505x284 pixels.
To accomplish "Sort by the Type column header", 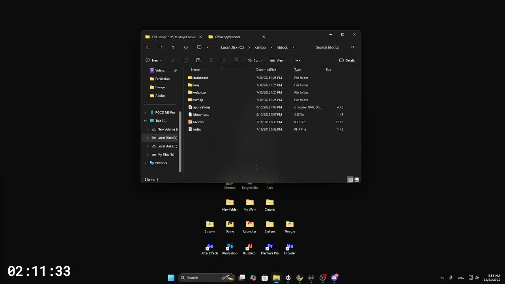I will click(x=297, y=70).
